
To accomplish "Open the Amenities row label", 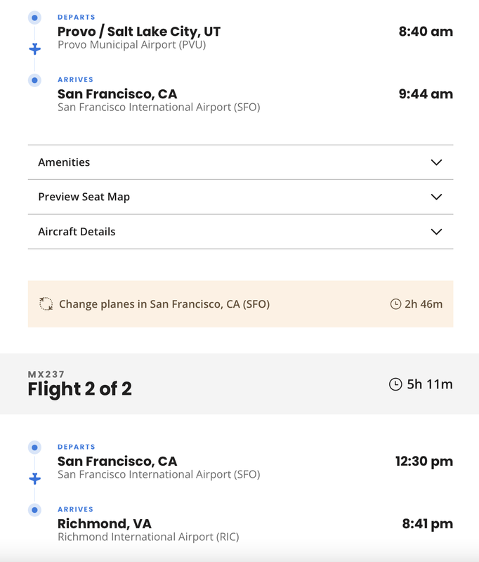I will pos(64,162).
